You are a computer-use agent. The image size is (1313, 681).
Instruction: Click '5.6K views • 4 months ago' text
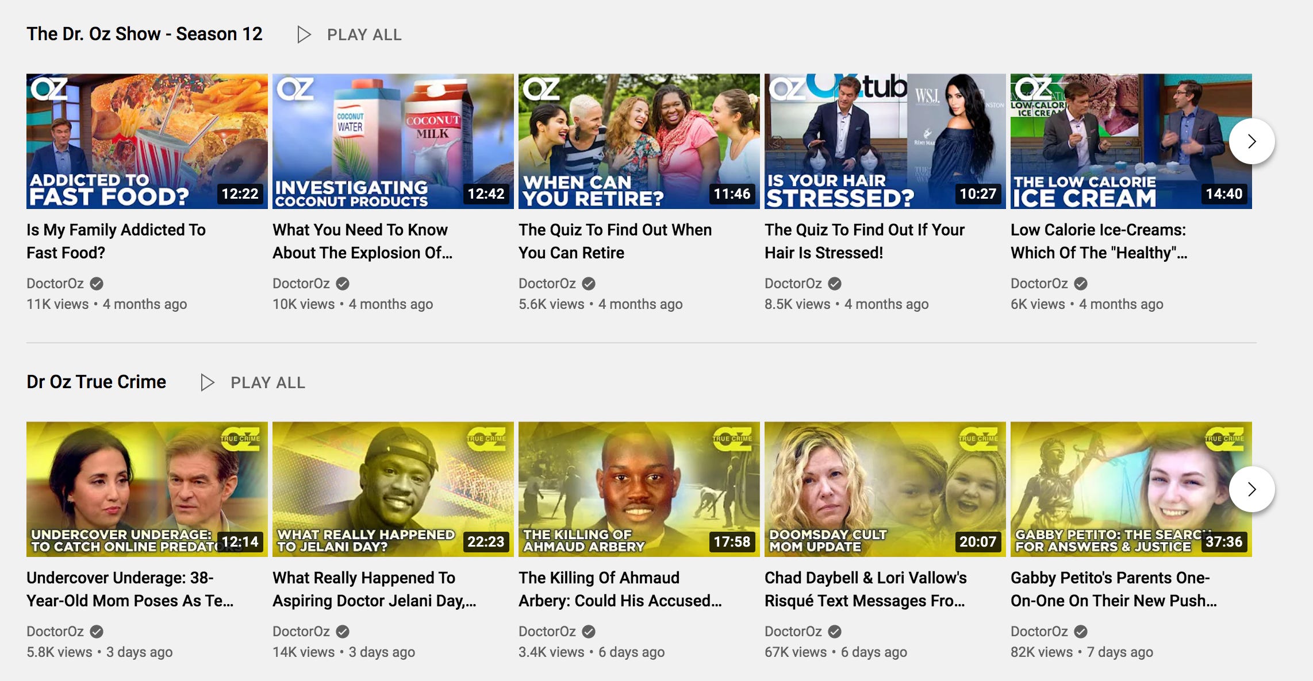point(601,304)
